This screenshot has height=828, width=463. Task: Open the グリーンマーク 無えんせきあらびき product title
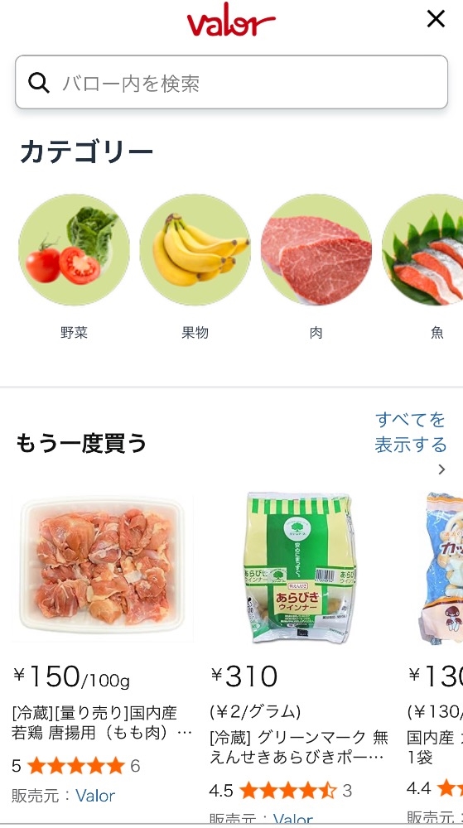(x=299, y=747)
